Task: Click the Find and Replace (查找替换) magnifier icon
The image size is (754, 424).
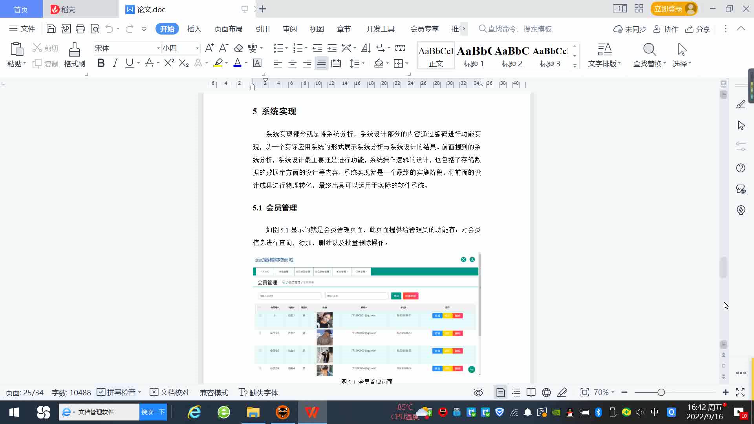Action: tap(649, 50)
